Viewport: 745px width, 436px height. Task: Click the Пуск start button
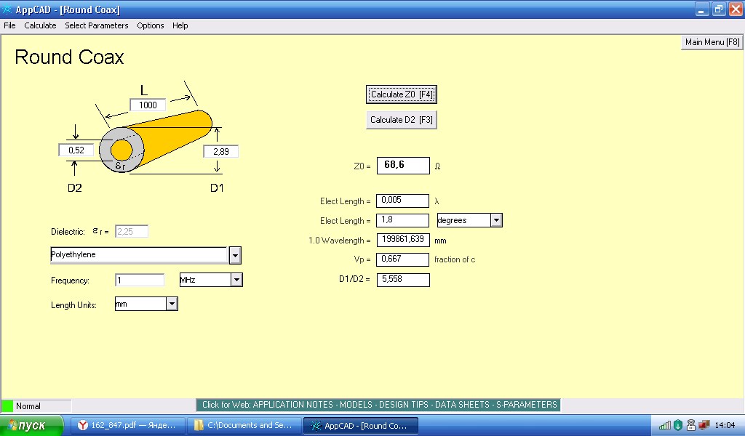point(32,425)
